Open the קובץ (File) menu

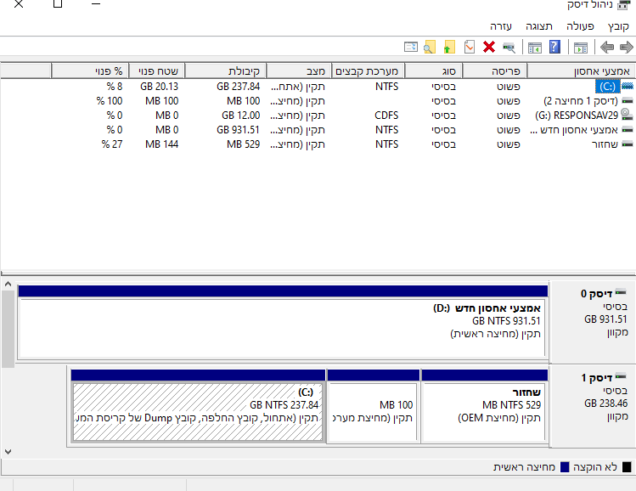pyautogui.click(x=618, y=26)
